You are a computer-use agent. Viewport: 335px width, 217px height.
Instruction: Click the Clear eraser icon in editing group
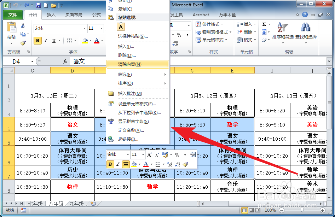click(265, 40)
